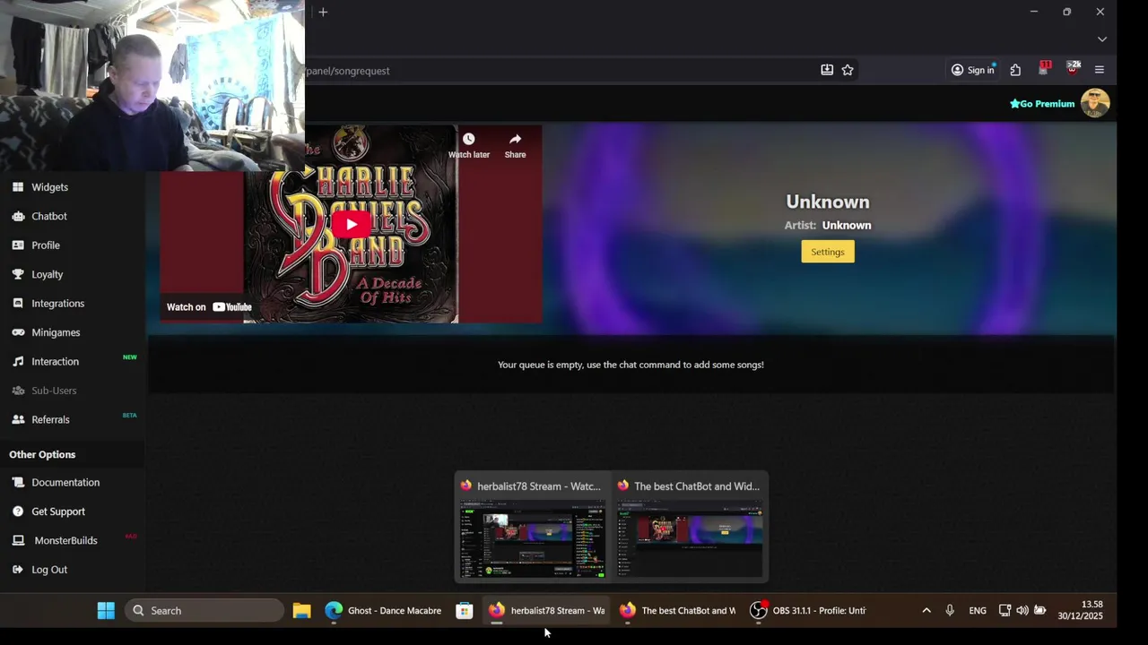Click the Sub-Users people icon

(x=18, y=391)
